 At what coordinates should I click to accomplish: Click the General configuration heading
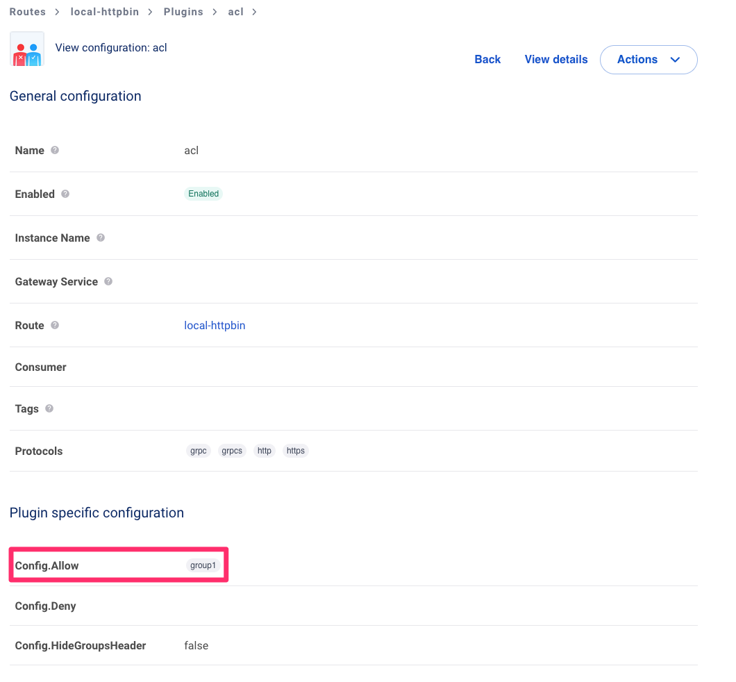(x=75, y=97)
